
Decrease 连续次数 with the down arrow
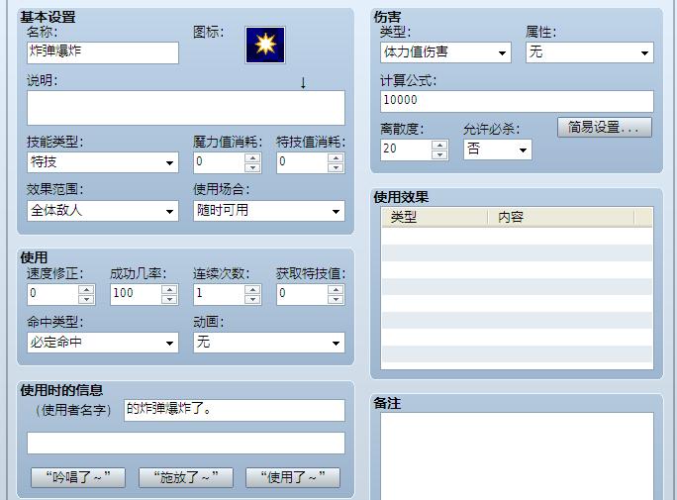pos(252,300)
